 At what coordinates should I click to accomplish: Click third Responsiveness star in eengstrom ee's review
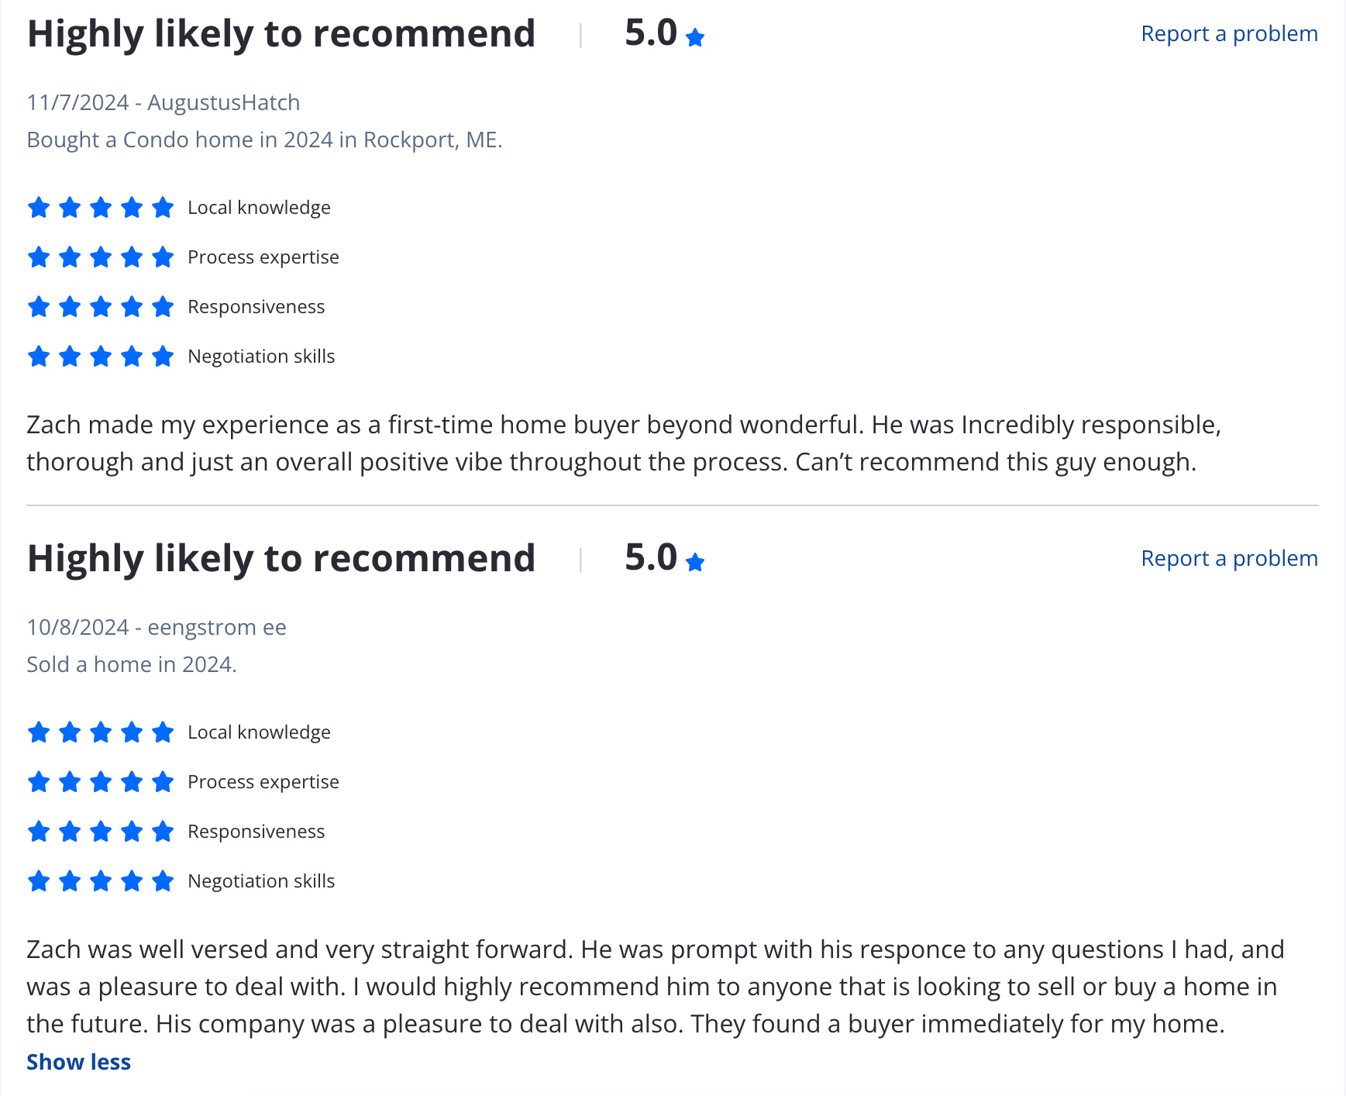point(101,832)
